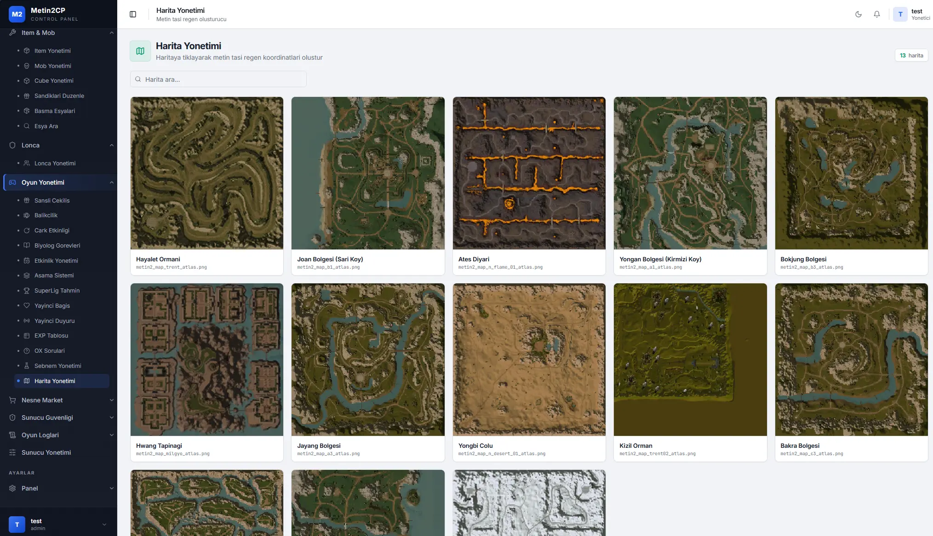Expand the Sunucu Guvenligi section

click(x=112, y=418)
